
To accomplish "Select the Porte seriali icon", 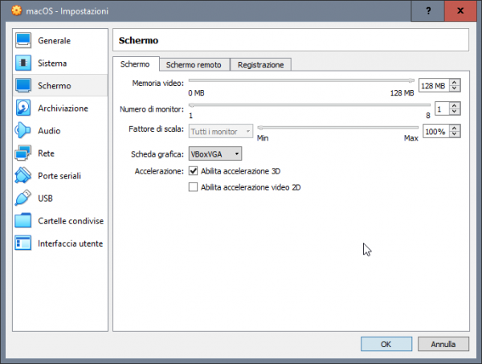I will pos(23,175).
